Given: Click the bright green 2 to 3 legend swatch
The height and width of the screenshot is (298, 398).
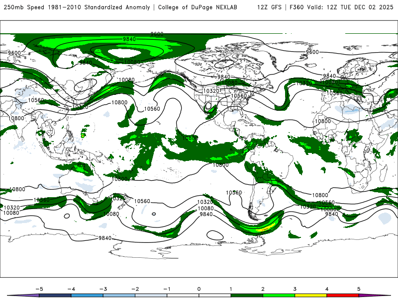Looking at the screenshot, I should [x=279, y=296].
